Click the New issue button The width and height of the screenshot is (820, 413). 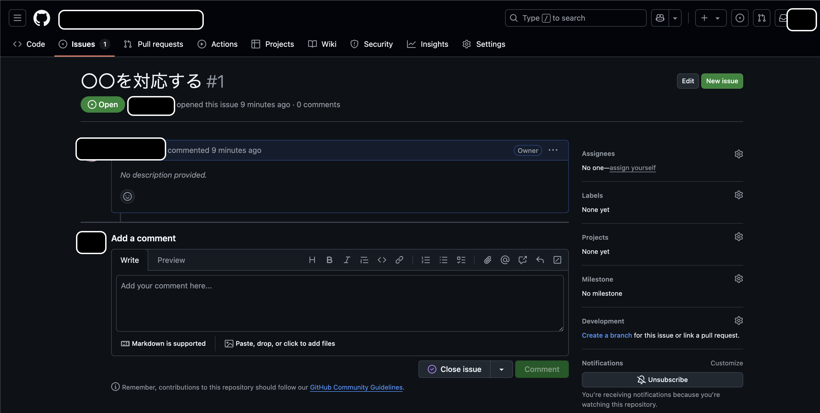tap(722, 81)
